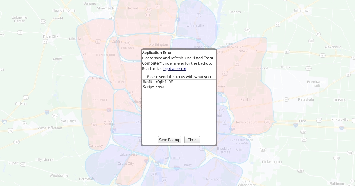Click the route 736 shield icon
This screenshot has width=355, height=186.
(43, 22)
